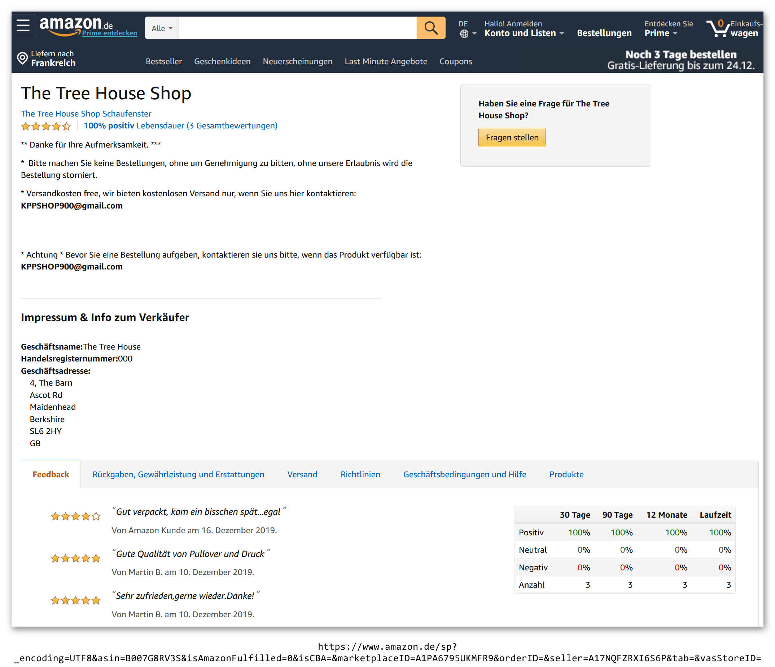Click 'The Tree House Shop' page title
This screenshot has height=667, width=775.
[x=106, y=93]
